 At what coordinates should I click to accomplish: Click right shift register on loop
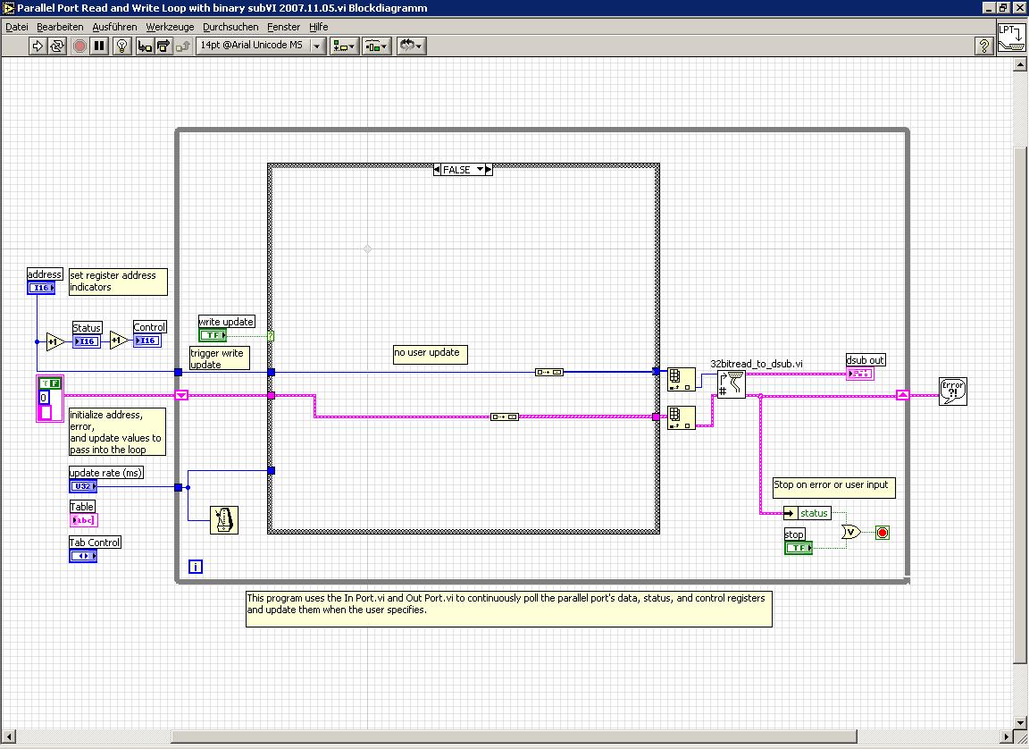coord(903,395)
